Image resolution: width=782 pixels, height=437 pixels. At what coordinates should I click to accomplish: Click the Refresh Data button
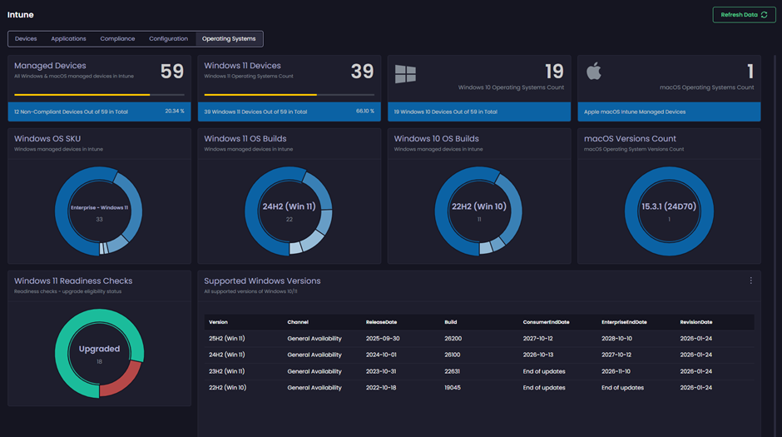pos(744,15)
